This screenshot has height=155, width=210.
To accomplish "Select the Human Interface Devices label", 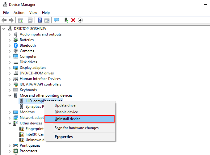I will [40, 79].
